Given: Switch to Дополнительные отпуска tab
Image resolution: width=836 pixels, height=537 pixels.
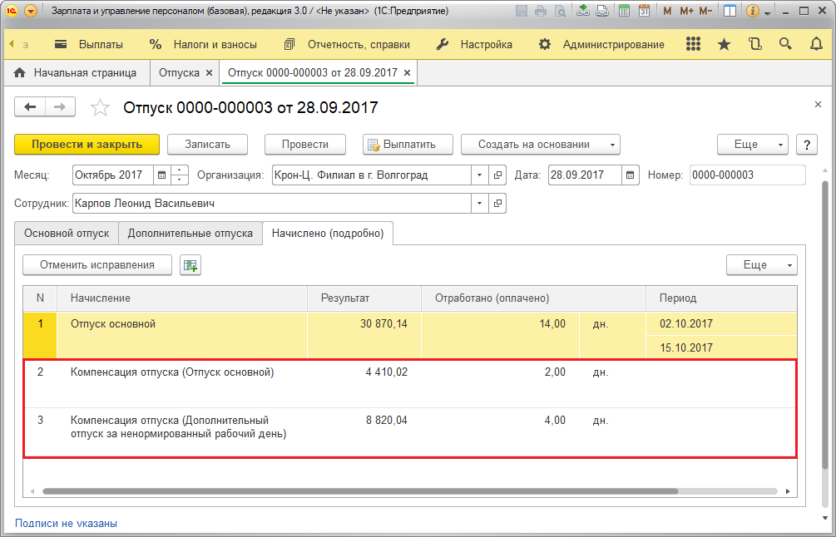Looking at the screenshot, I should [x=190, y=234].
